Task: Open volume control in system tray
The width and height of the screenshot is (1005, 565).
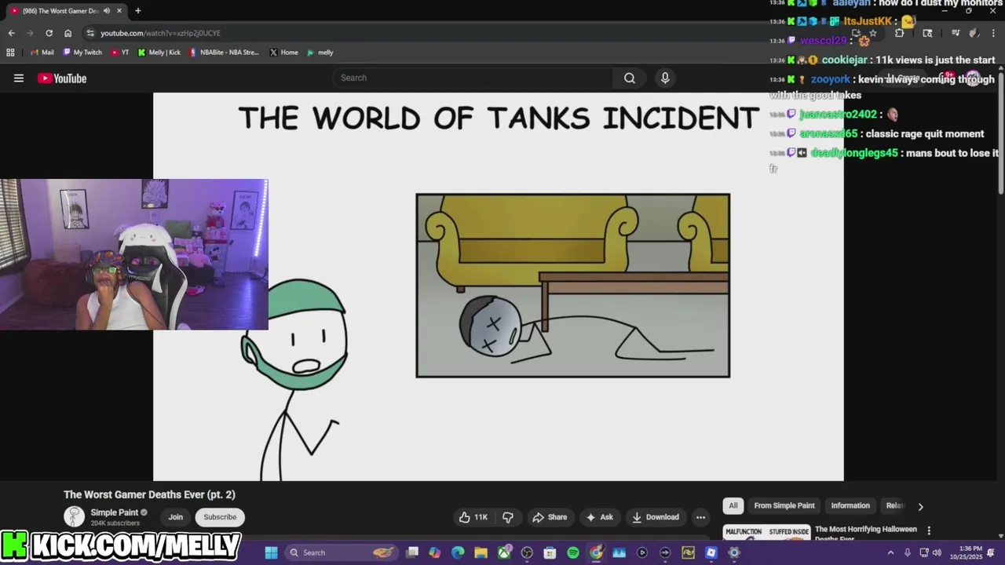Action: tap(937, 552)
